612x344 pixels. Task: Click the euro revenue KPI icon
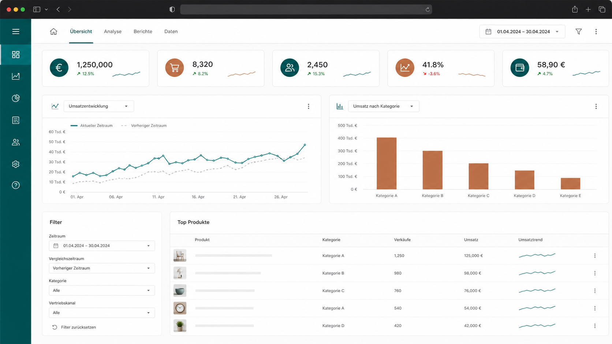point(59,68)
